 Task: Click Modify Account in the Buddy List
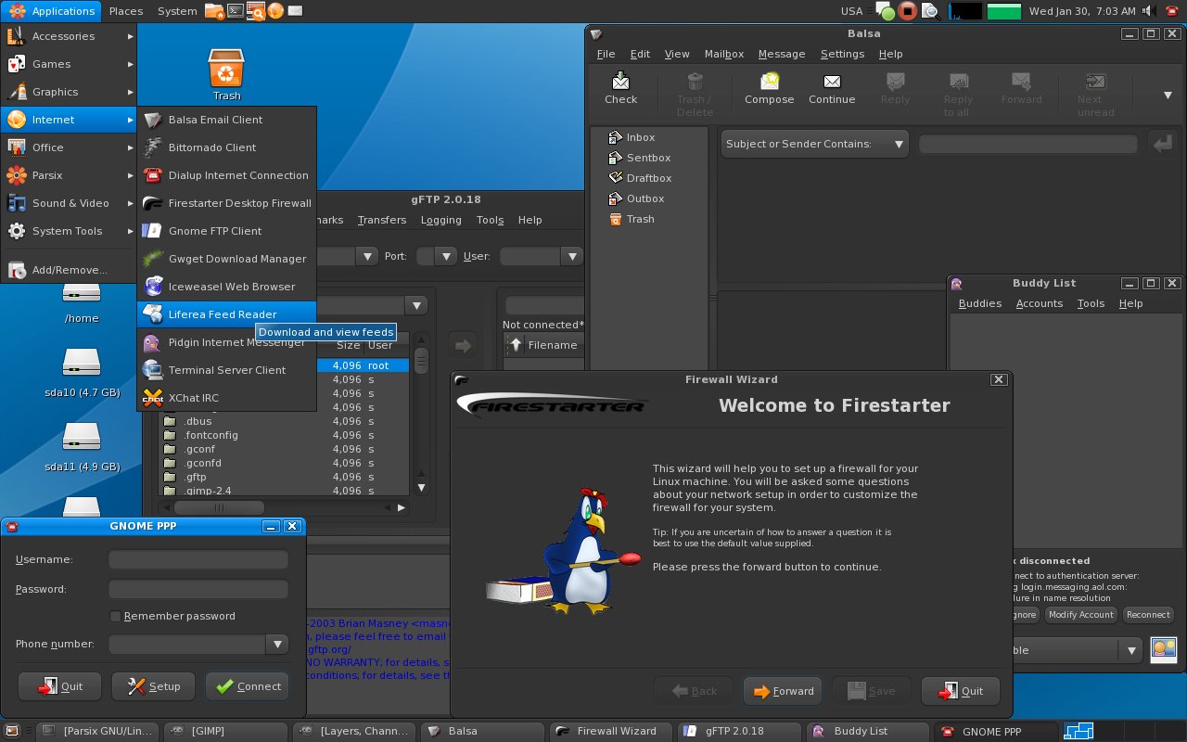click(x=1081, y=615)
